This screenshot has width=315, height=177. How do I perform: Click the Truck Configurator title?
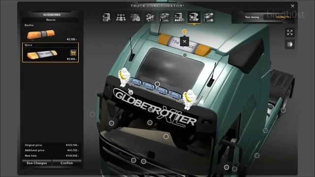157,6
